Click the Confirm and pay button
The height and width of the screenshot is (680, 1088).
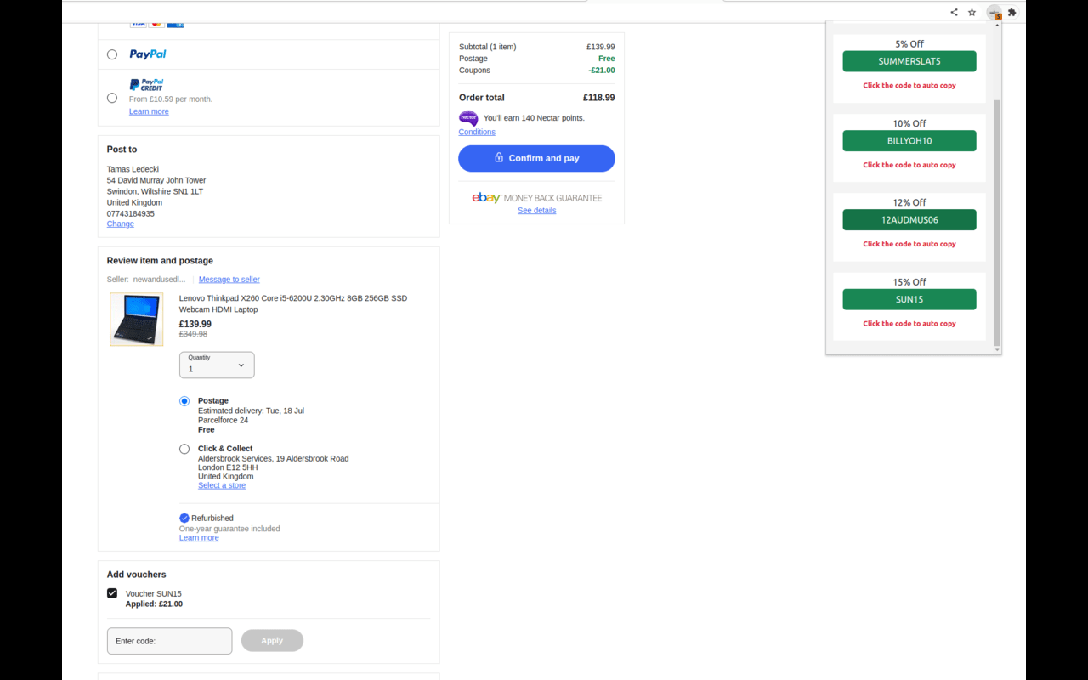click(536, 158)
